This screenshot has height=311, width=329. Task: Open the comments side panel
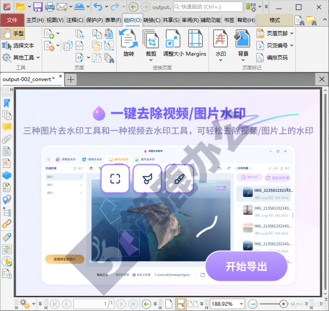click(x=7, y=127)
